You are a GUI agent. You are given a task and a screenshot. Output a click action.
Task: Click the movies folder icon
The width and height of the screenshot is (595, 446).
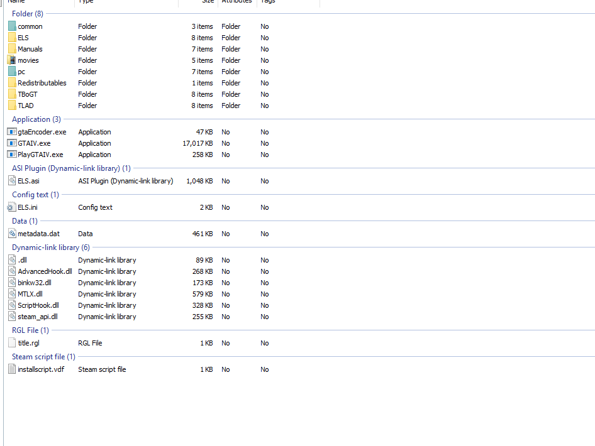[12, 60]
